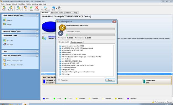Viewport: 173px width, 105px height.
Task: Open the Undo dropdown arrow
Action: click(x=56, y=8)
